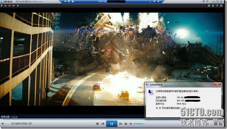This screenshot has width=227, height=129.
Task: Open the Baofeng player logo menu
Action: [x=7, y=2]
